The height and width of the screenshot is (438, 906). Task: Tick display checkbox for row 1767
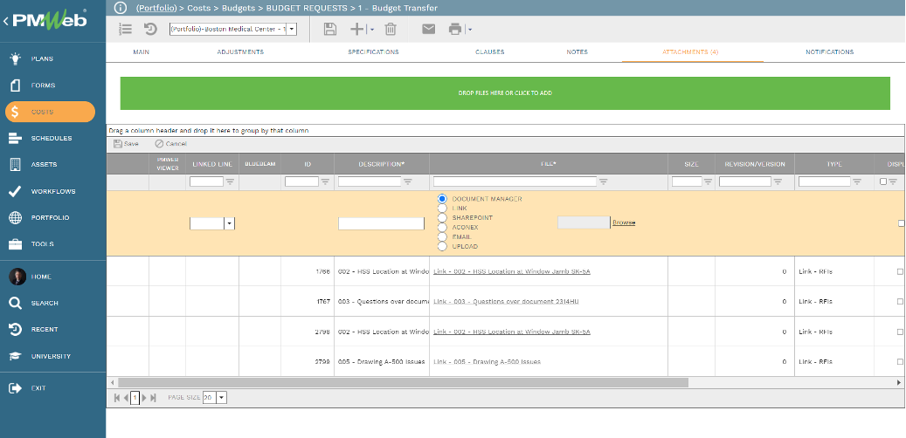pyautogui.click(x=900, y=301)
